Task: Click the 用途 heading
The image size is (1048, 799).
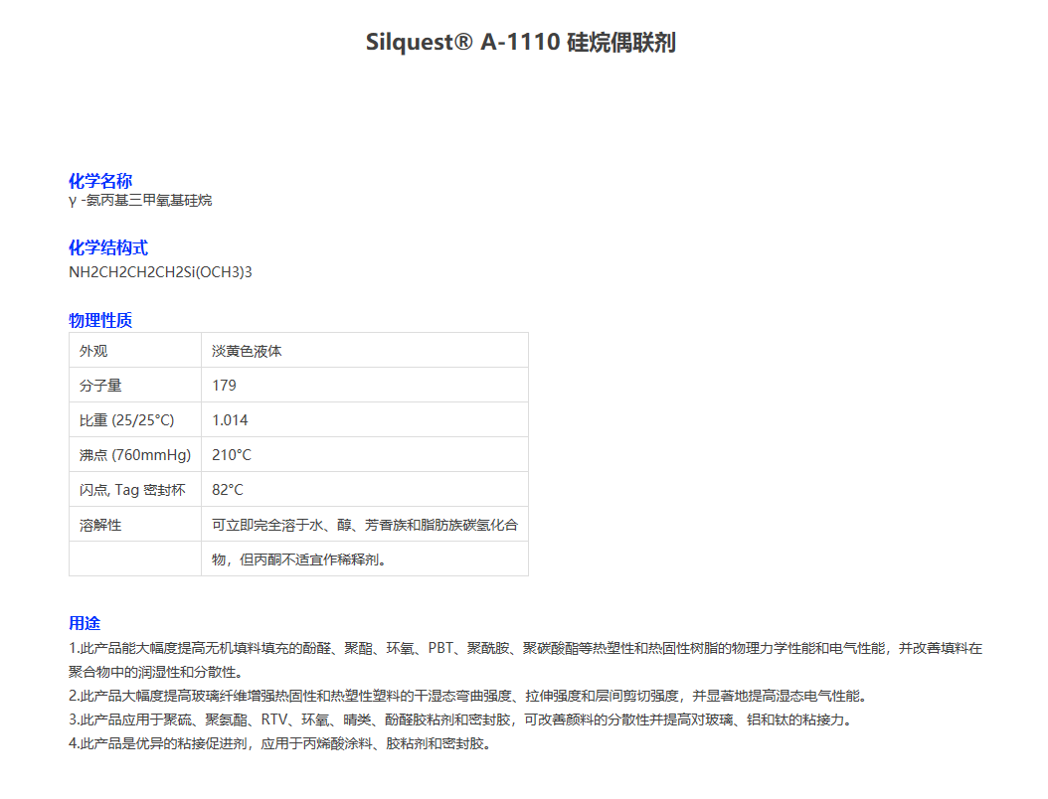Action: [85, 623]
